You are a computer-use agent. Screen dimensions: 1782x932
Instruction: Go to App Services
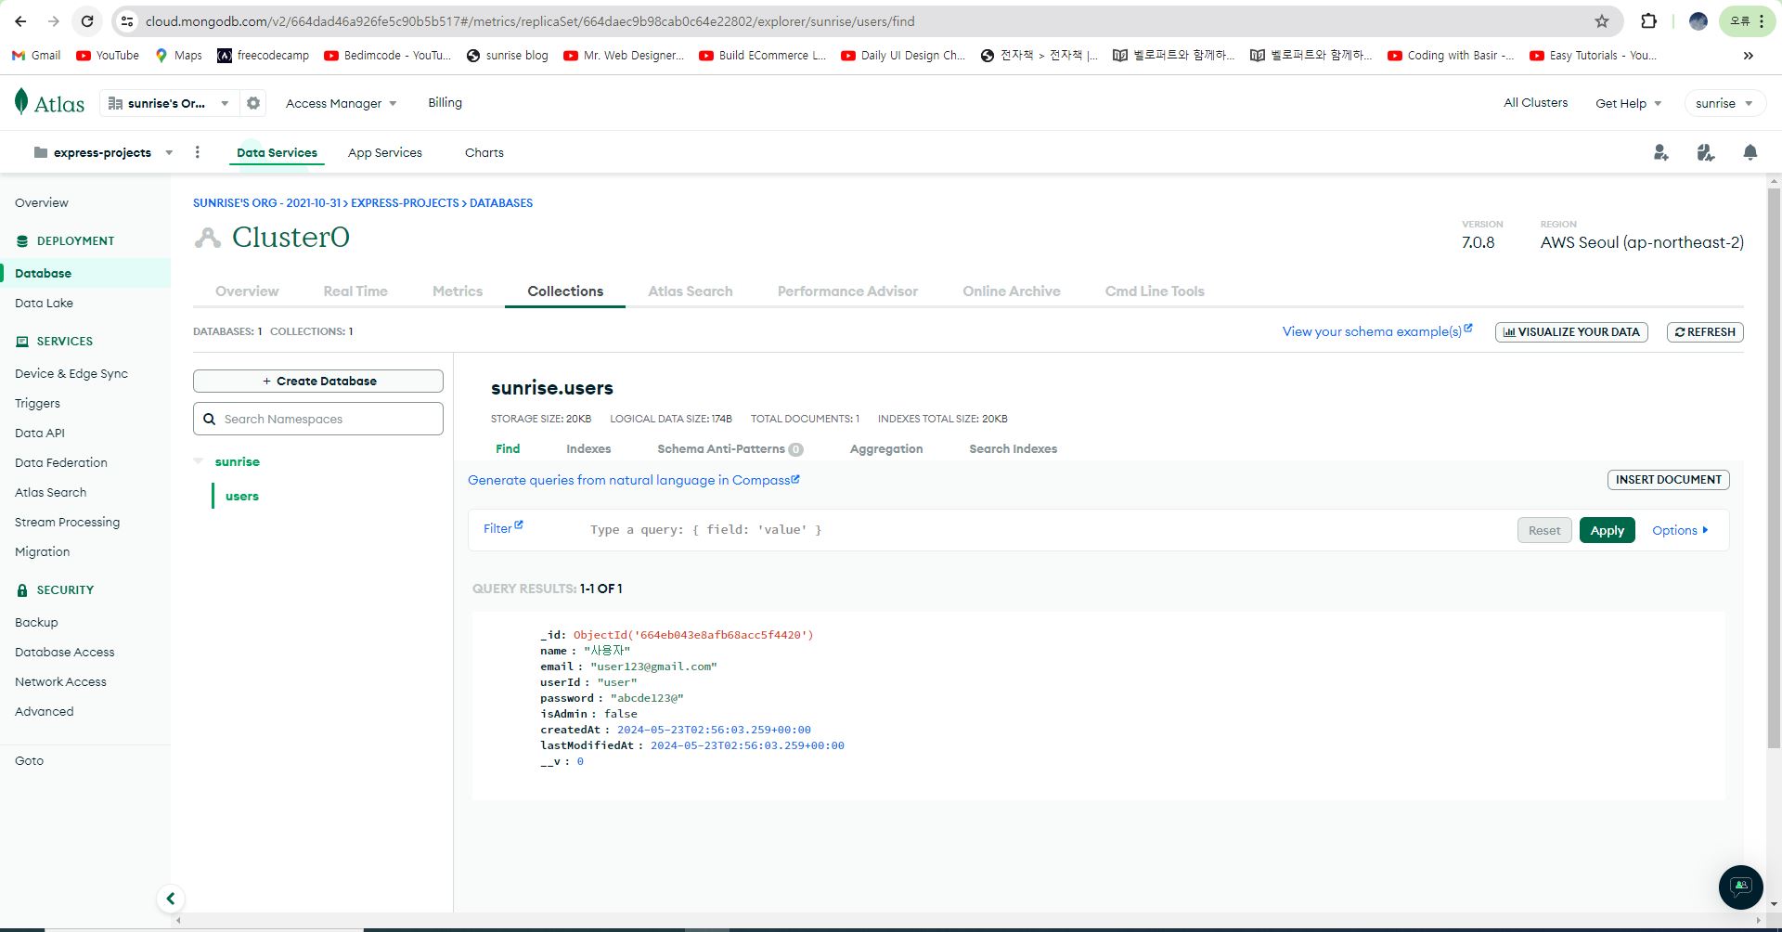click(385, 152)
